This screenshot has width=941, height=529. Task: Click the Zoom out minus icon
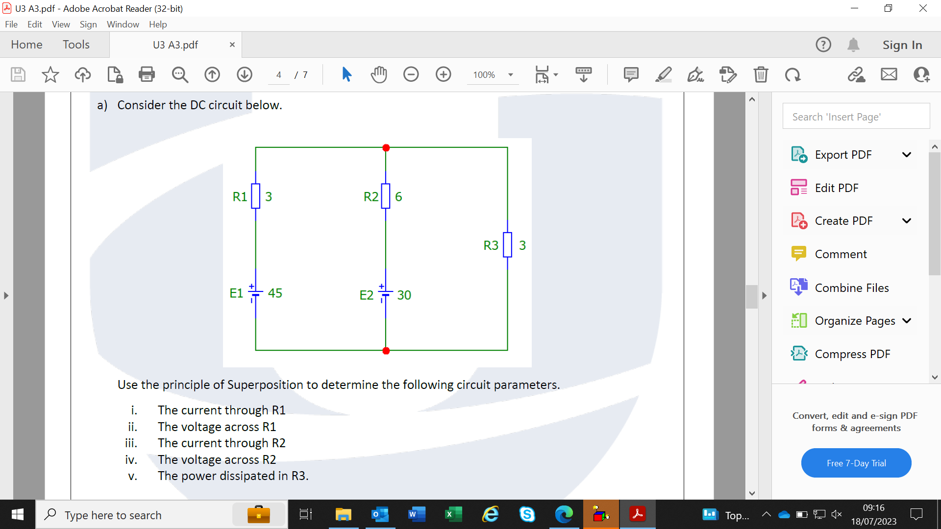pyautogui.click(x=411, y=74)
